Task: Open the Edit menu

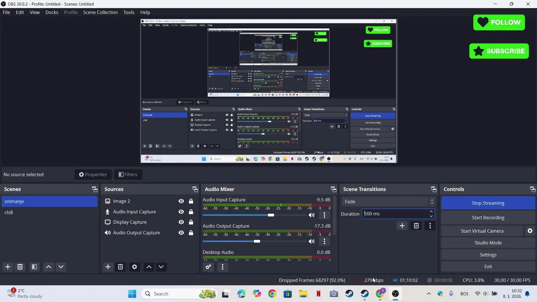Action: tap(20, 12)
